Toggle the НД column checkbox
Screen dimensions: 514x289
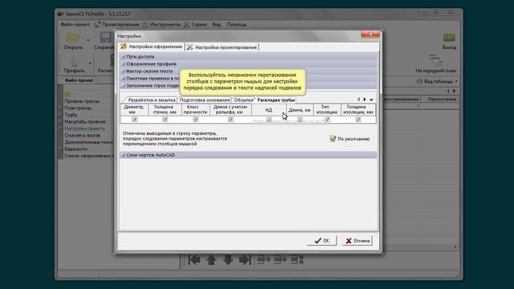click(269, 120)
